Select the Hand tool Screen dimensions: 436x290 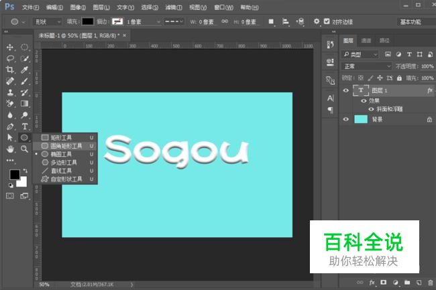[x=10, y=149]
